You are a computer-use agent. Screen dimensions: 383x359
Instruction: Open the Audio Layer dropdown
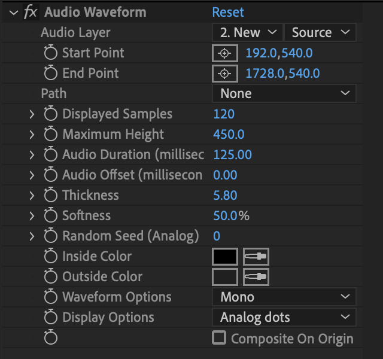[247, 32]
